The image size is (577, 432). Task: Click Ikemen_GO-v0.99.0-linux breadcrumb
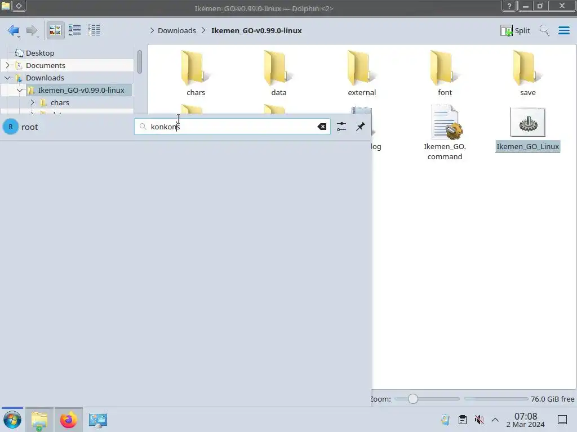pos(256,30)
